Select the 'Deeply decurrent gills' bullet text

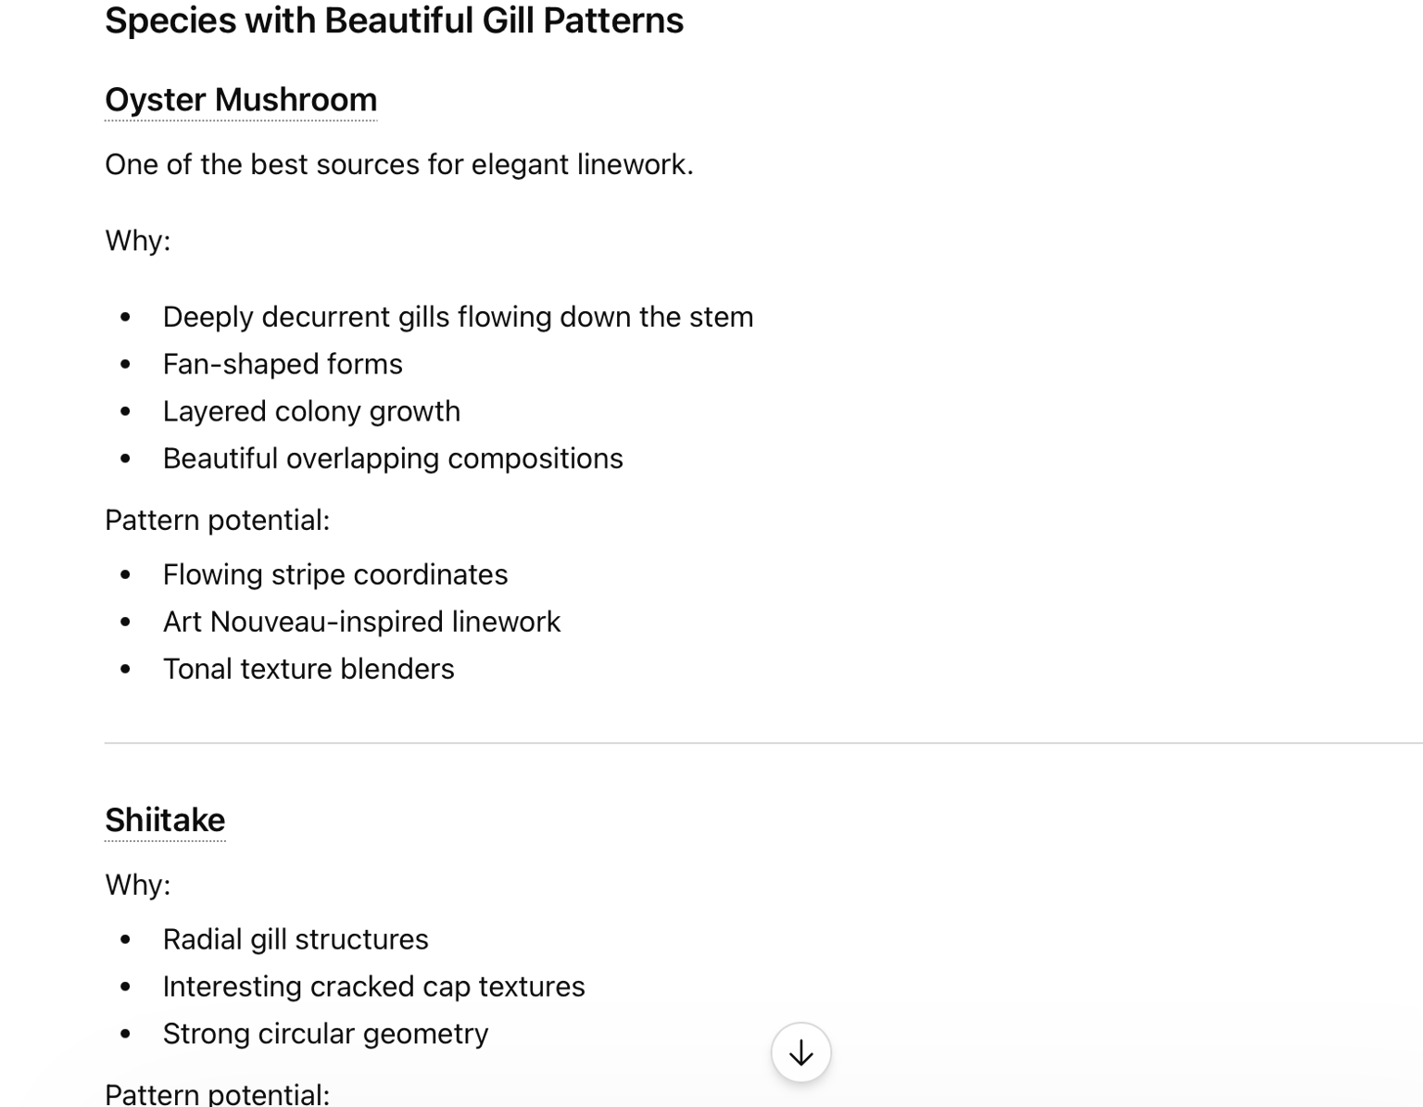click(x=458, y=317)
